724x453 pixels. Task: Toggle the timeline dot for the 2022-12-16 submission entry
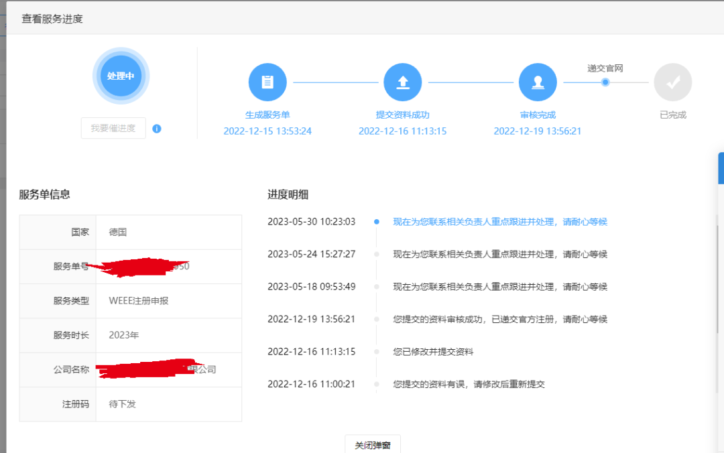(375, 351)
